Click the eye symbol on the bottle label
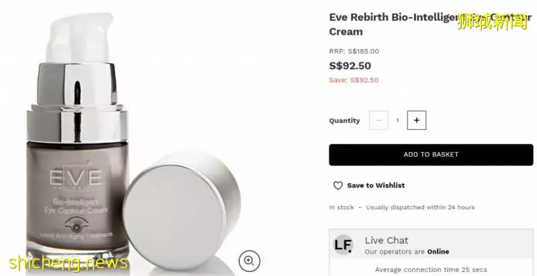This screenshot has height=276, width=537. point(77,224)
